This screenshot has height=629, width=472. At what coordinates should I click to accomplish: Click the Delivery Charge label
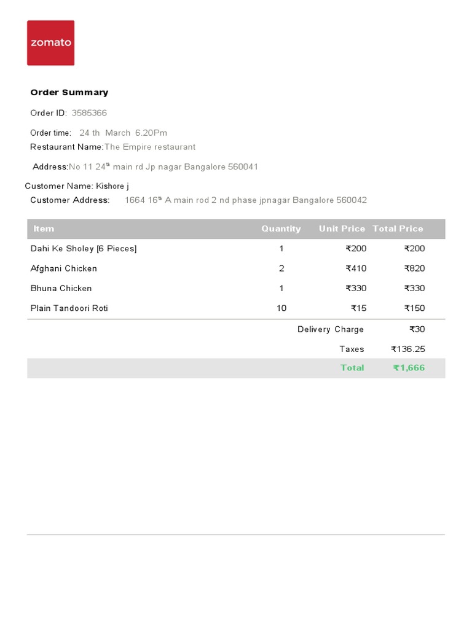click(x=331, y=329)
